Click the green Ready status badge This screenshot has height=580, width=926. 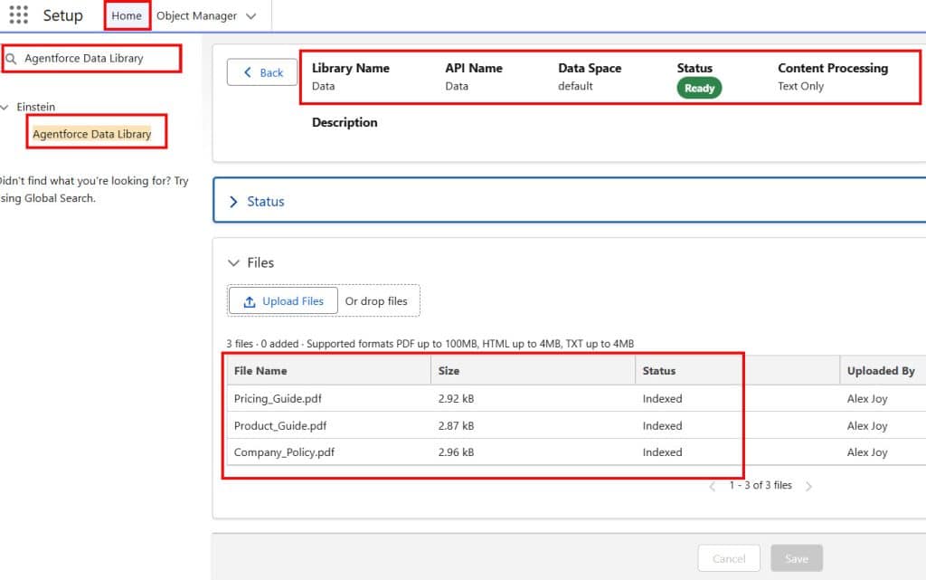(x=699, y=88)
